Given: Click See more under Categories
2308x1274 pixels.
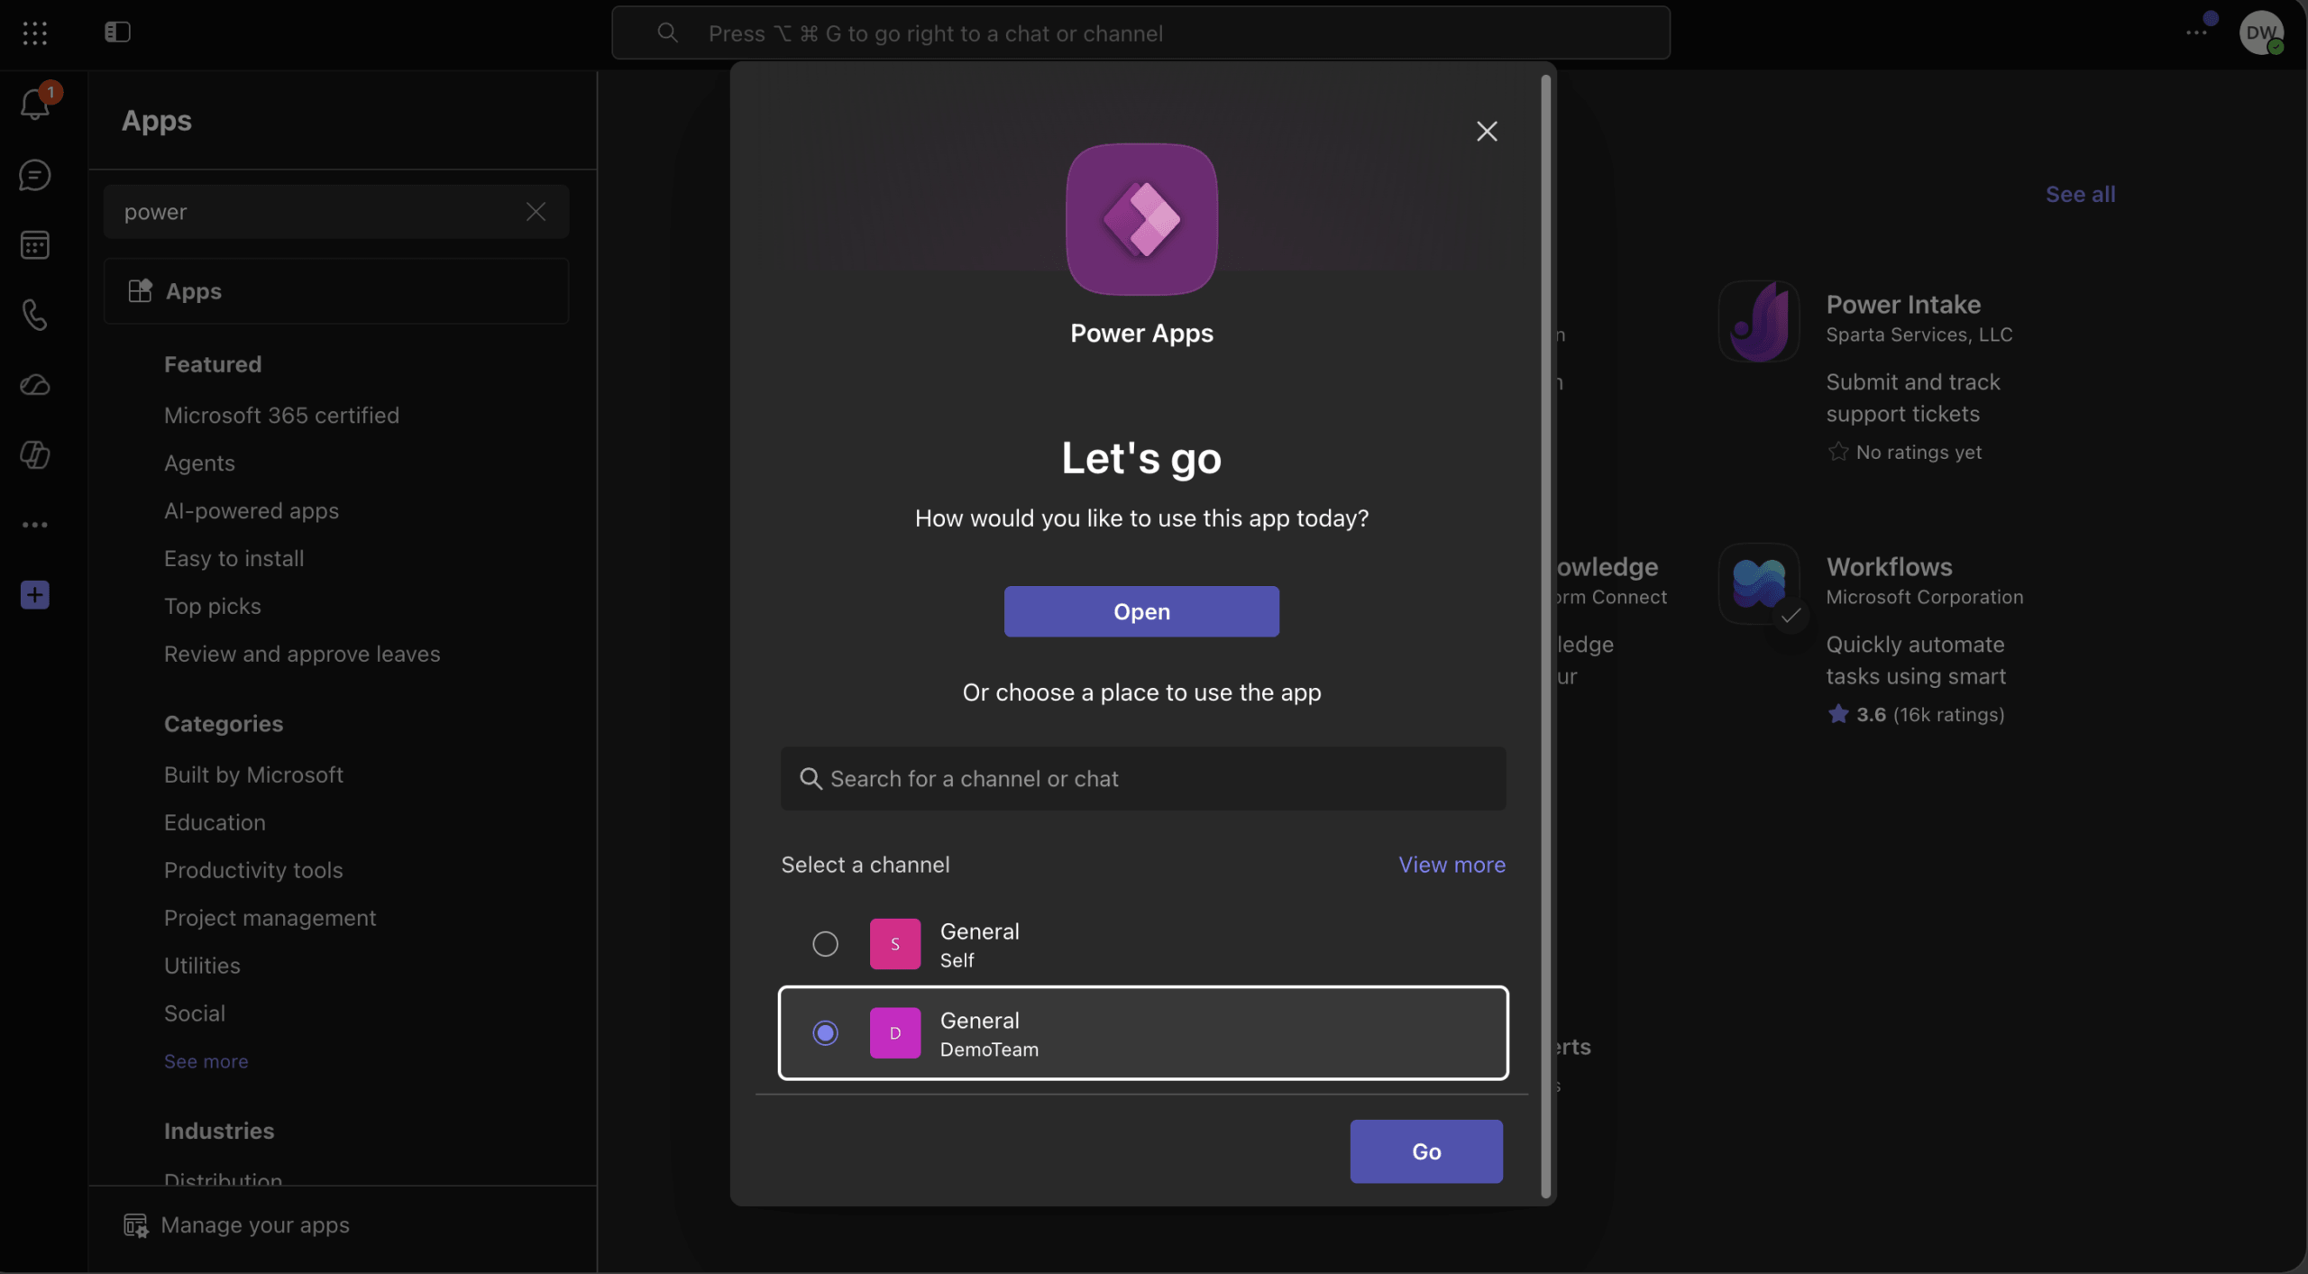Looking at the screenshot, I should point(206,1062).
